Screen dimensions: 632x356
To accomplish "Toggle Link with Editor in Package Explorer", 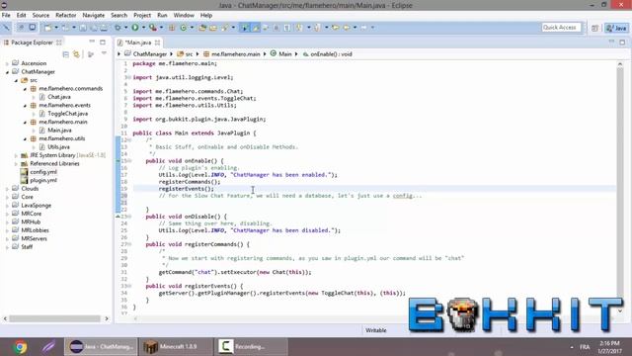I will pyautogui.click(x=76, y=54).
